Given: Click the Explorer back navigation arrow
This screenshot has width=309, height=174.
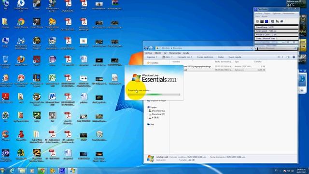Looking at the screenshot, I should pyautogui.click(x=146, y=48).
